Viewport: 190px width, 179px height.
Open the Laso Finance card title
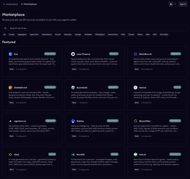point(83,54)
